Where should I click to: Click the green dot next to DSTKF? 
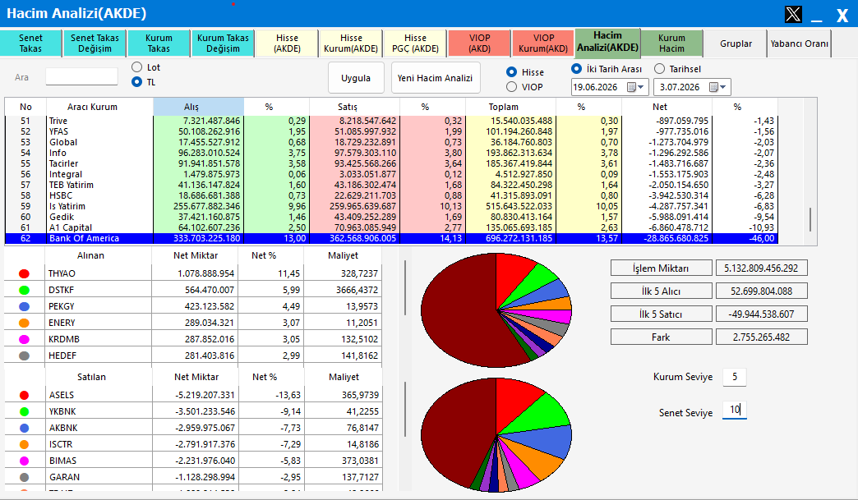pos(24,290)
